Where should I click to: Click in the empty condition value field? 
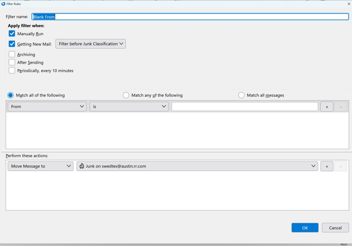click(245, 107)
